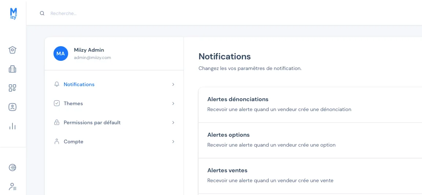422x195 pixels.
Task: Click the bell icon beside Notifications
Action: [x=56, y=84]
